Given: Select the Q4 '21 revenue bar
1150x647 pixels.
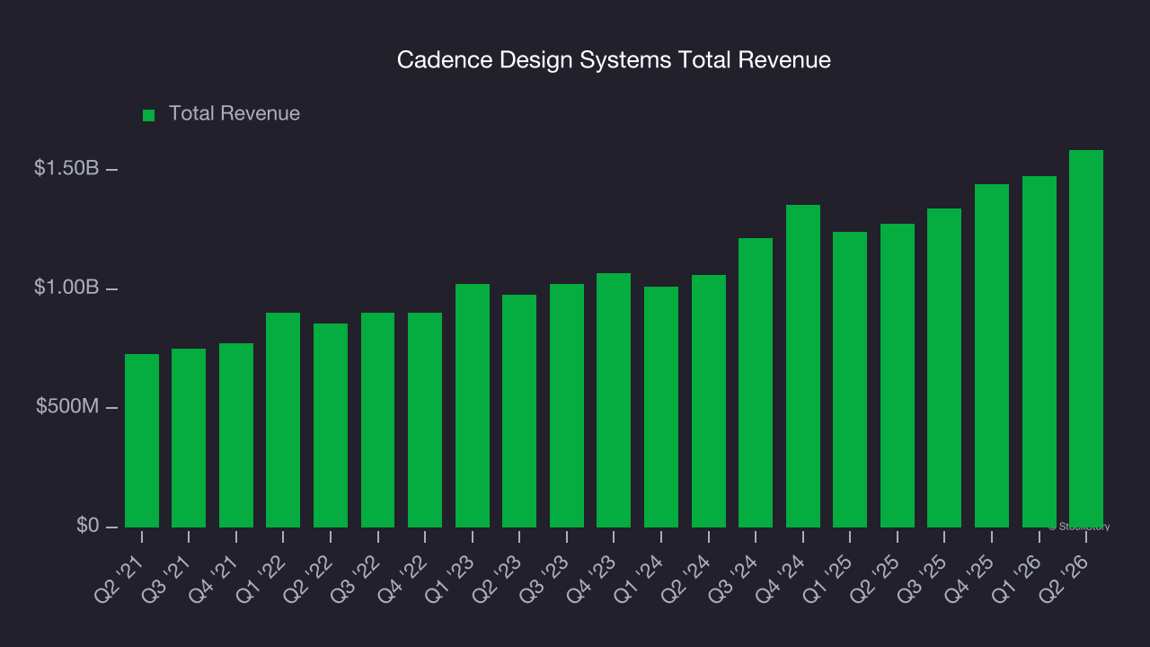Looking at the screenshot, I should point(236,435).
